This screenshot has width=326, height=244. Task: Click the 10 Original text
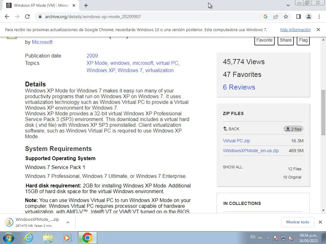pos(292,177)
